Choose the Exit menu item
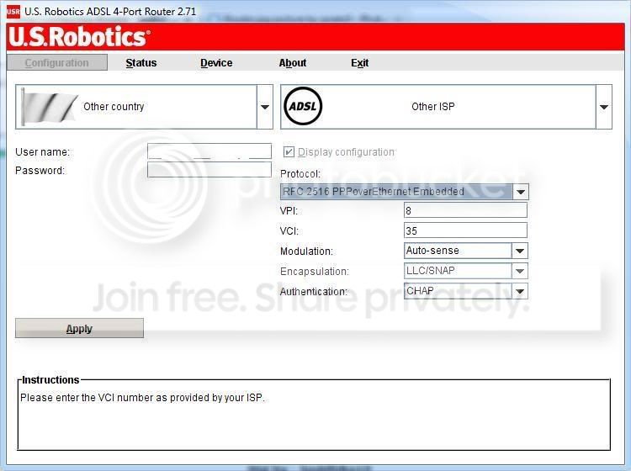631x471 pixels. pyautogui.click(x=360, y=63)
